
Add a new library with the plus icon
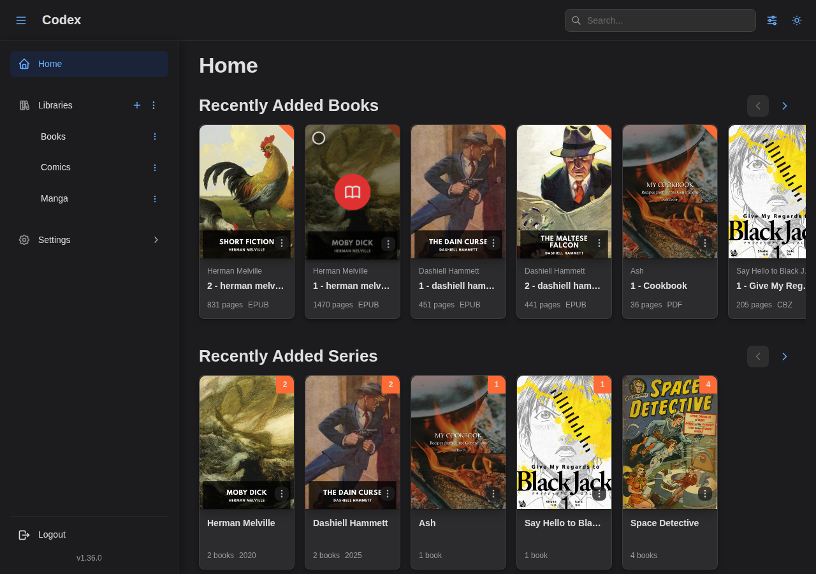pos(137,105)
